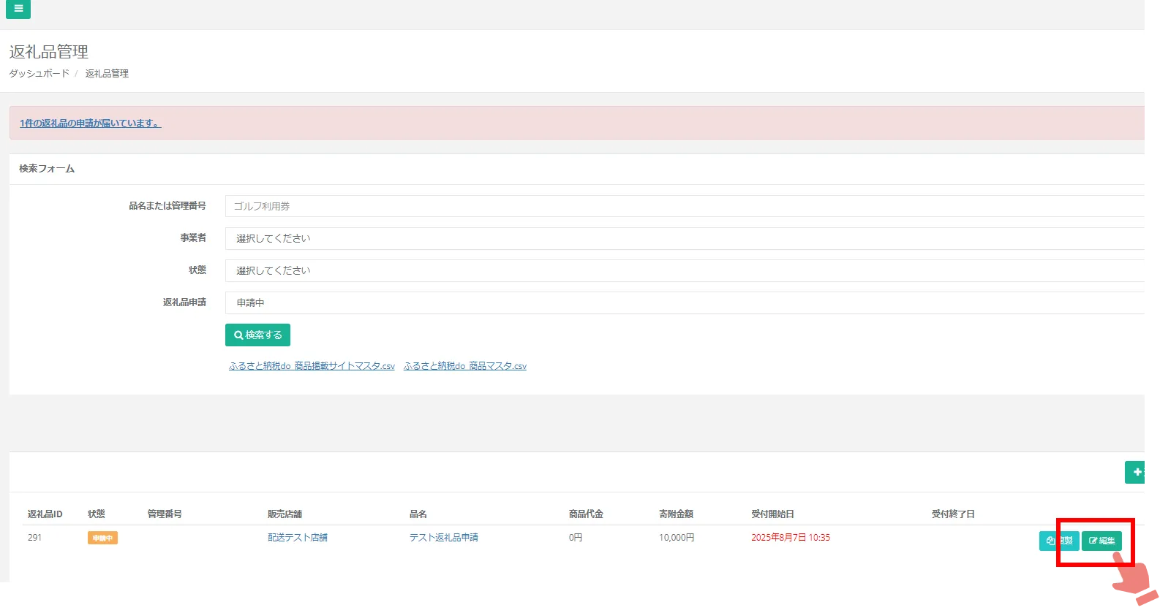The image size is (1160, 613).
Task: Open the 状態 dropdown
Action: 684,270
